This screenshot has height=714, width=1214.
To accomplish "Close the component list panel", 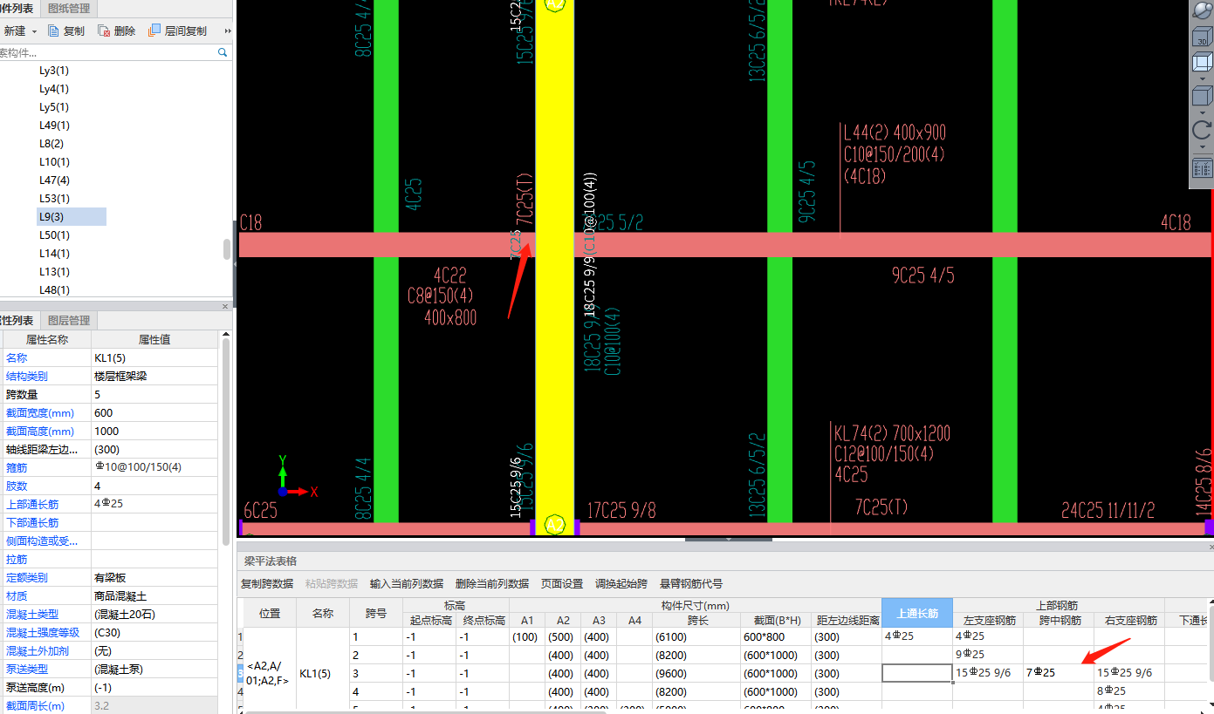I will tap(225, 306).
